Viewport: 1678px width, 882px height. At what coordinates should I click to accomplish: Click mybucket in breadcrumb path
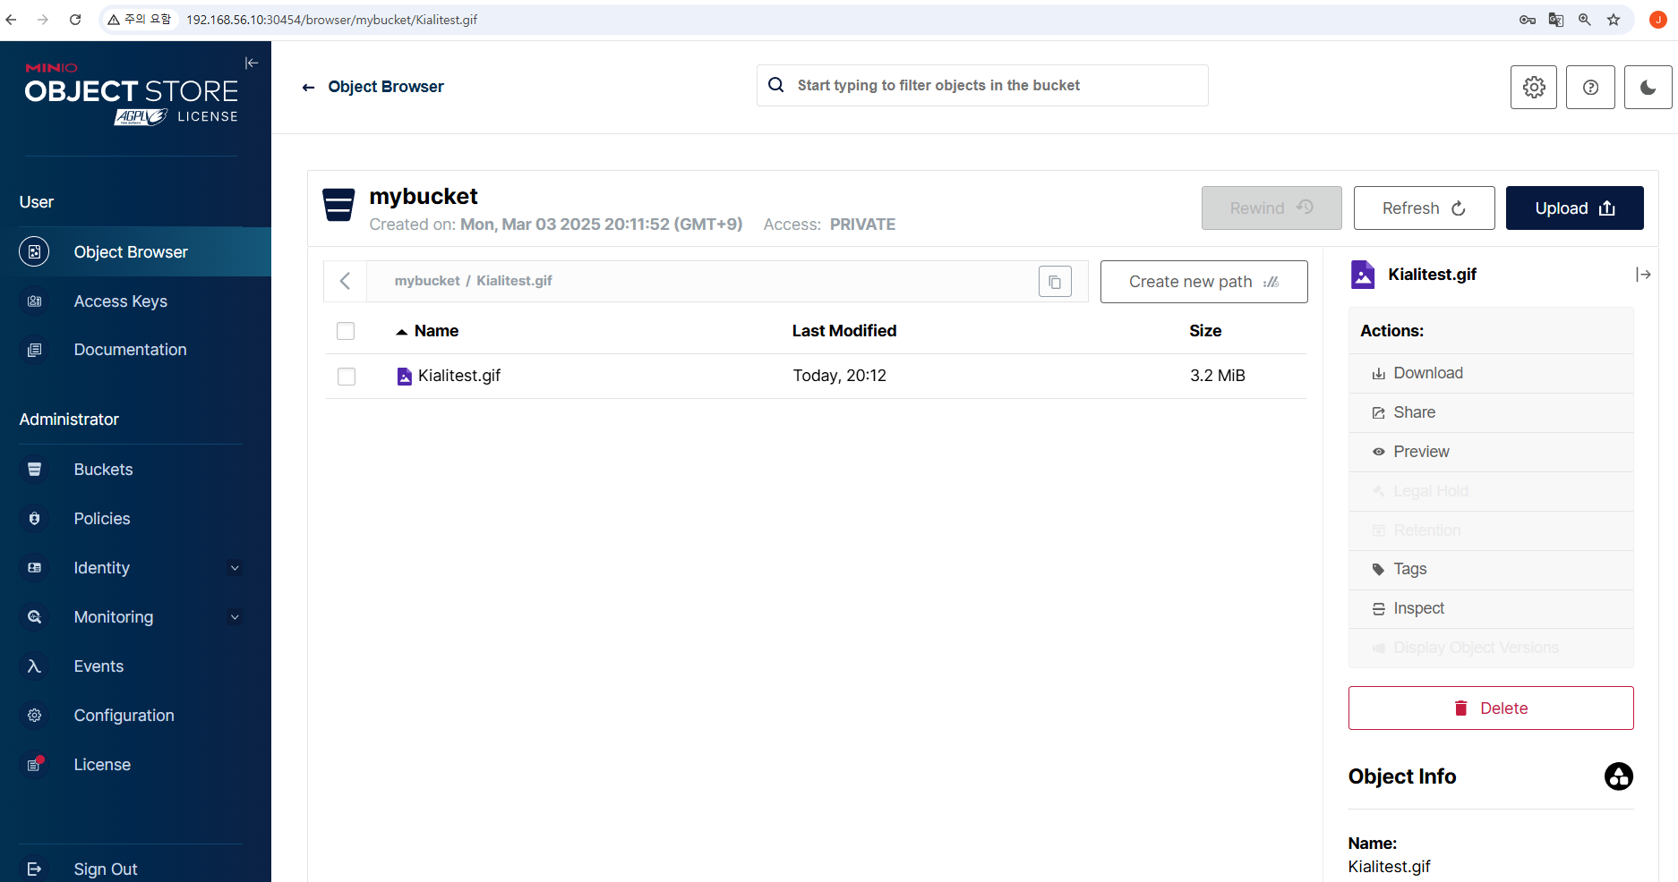(427, 281)
